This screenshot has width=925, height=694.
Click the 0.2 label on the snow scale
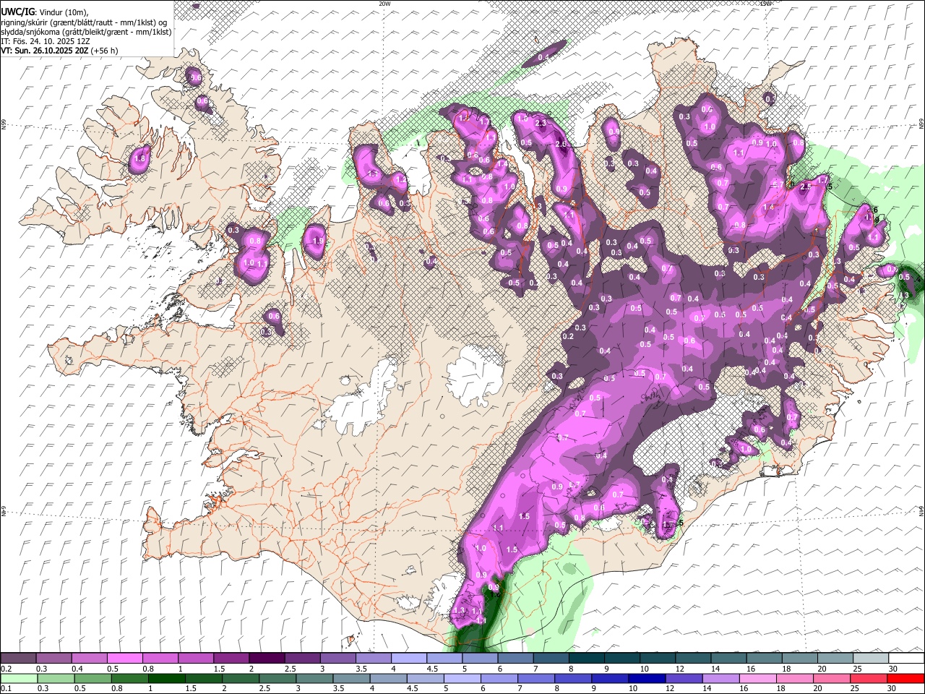(x=7, y=669)
